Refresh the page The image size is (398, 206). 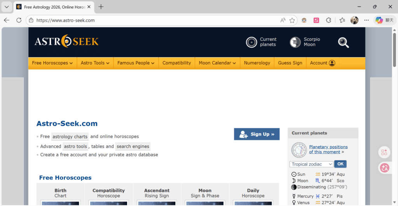(x=19, y=20)
